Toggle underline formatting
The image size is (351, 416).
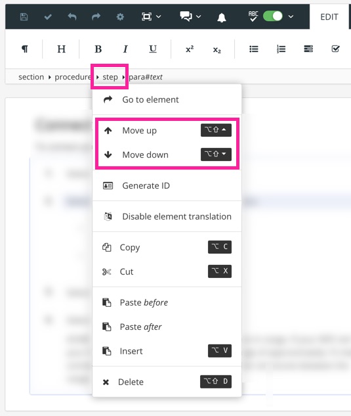click(153, 49)
